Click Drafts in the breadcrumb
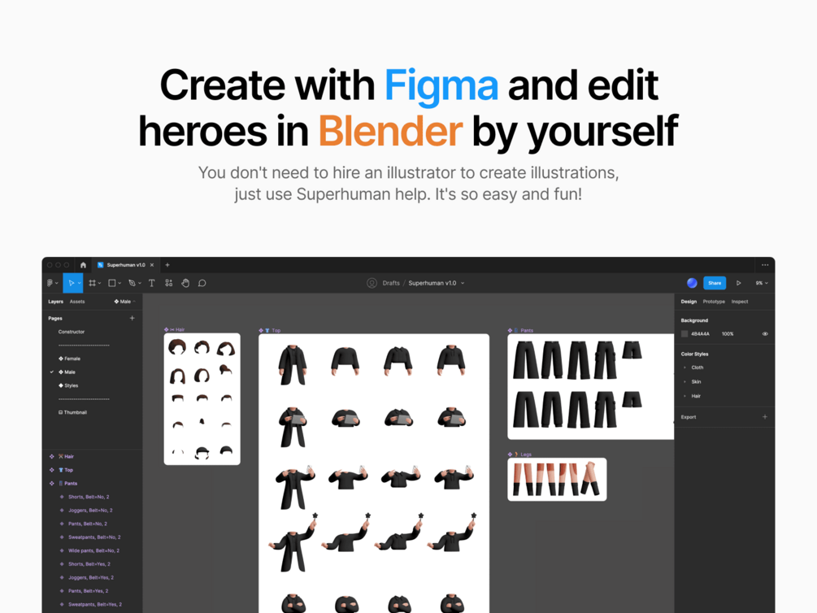The height and width of the screenshot is (613, 817). [x=391, y=283]
